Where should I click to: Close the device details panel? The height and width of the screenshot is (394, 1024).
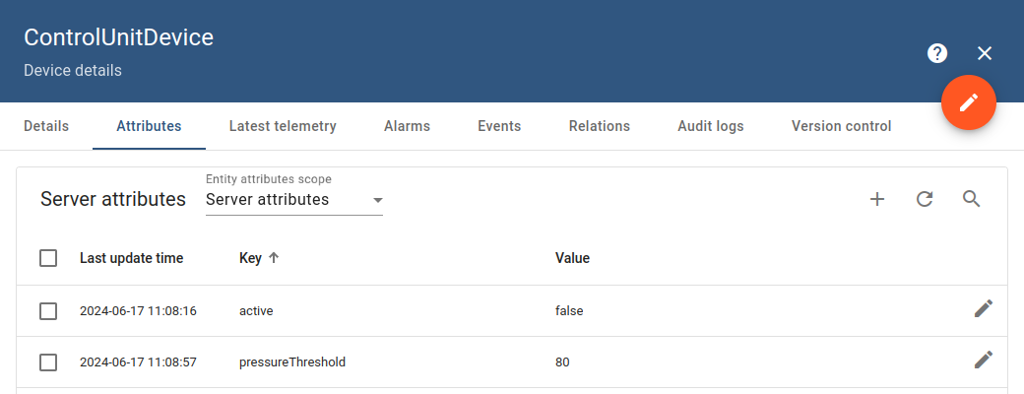[x=985, y=53]
